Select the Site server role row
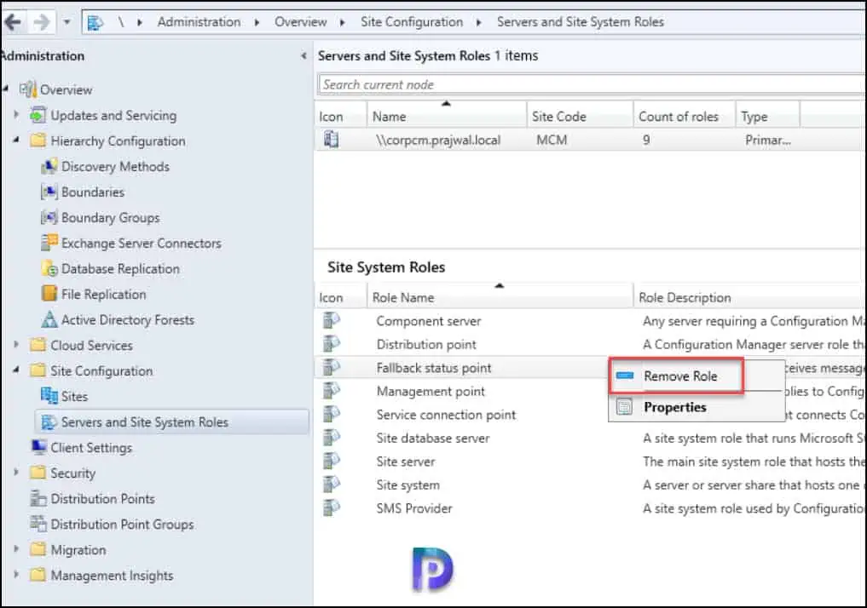Image resolution: width=867 pixels, height=608 pixels. pyautogui.click(x=590, y=462)
